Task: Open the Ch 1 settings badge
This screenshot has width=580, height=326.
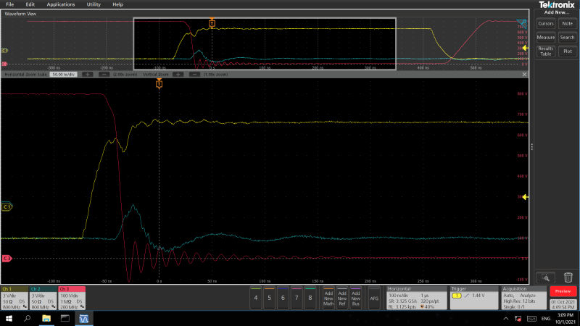Action: 14,297
